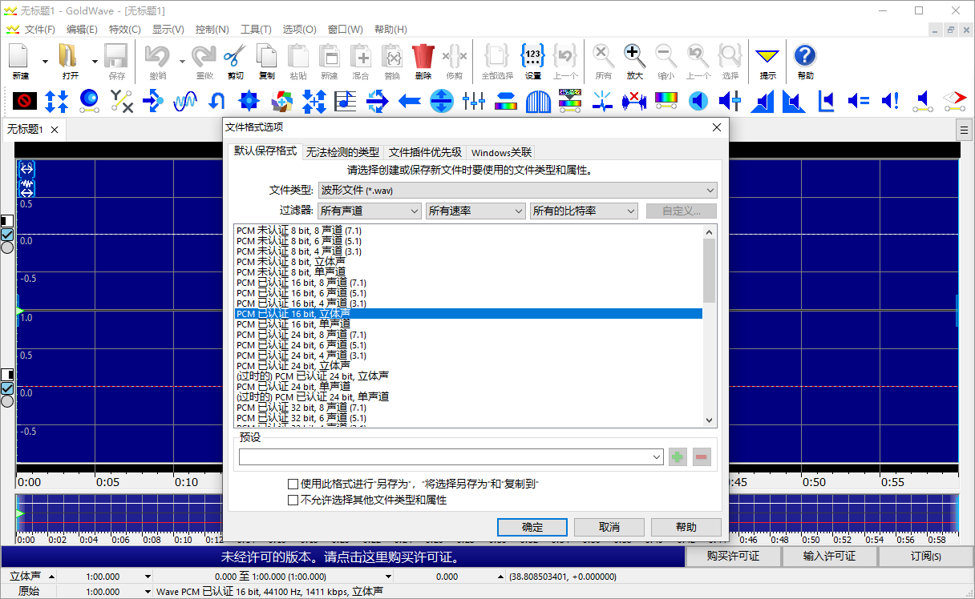Open the 工具(T) menu
The image size is (975, 599).
[256, 29]
